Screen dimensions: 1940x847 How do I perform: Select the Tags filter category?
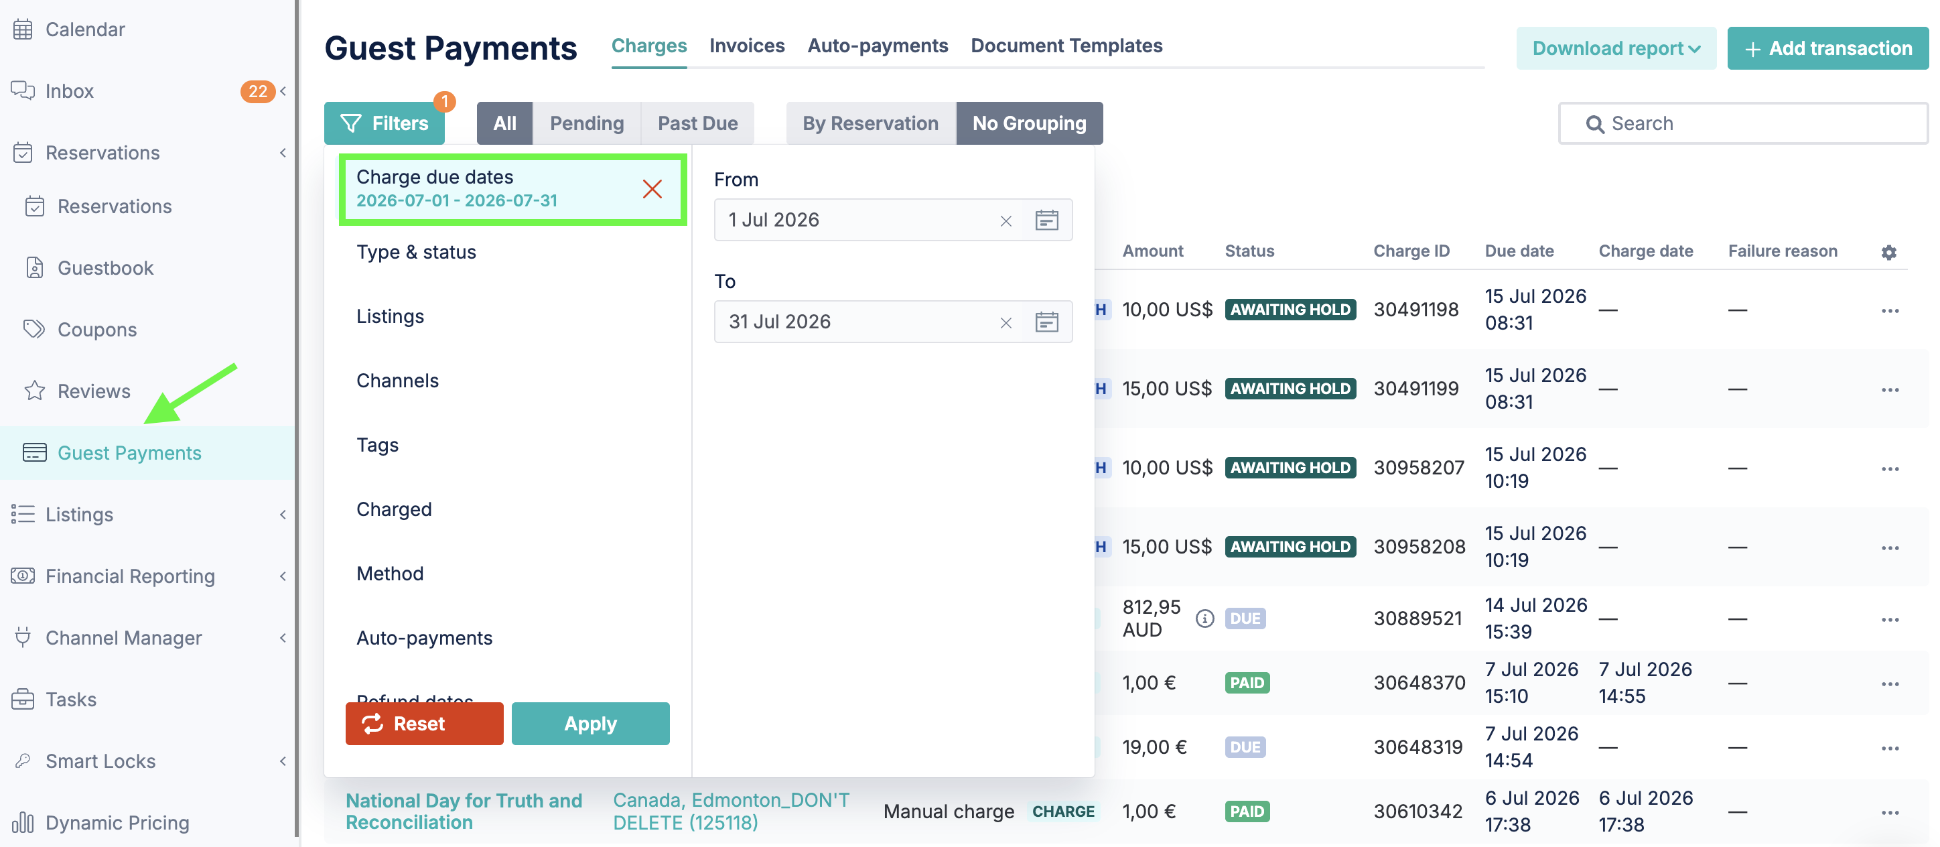click(x=376, y=444)
